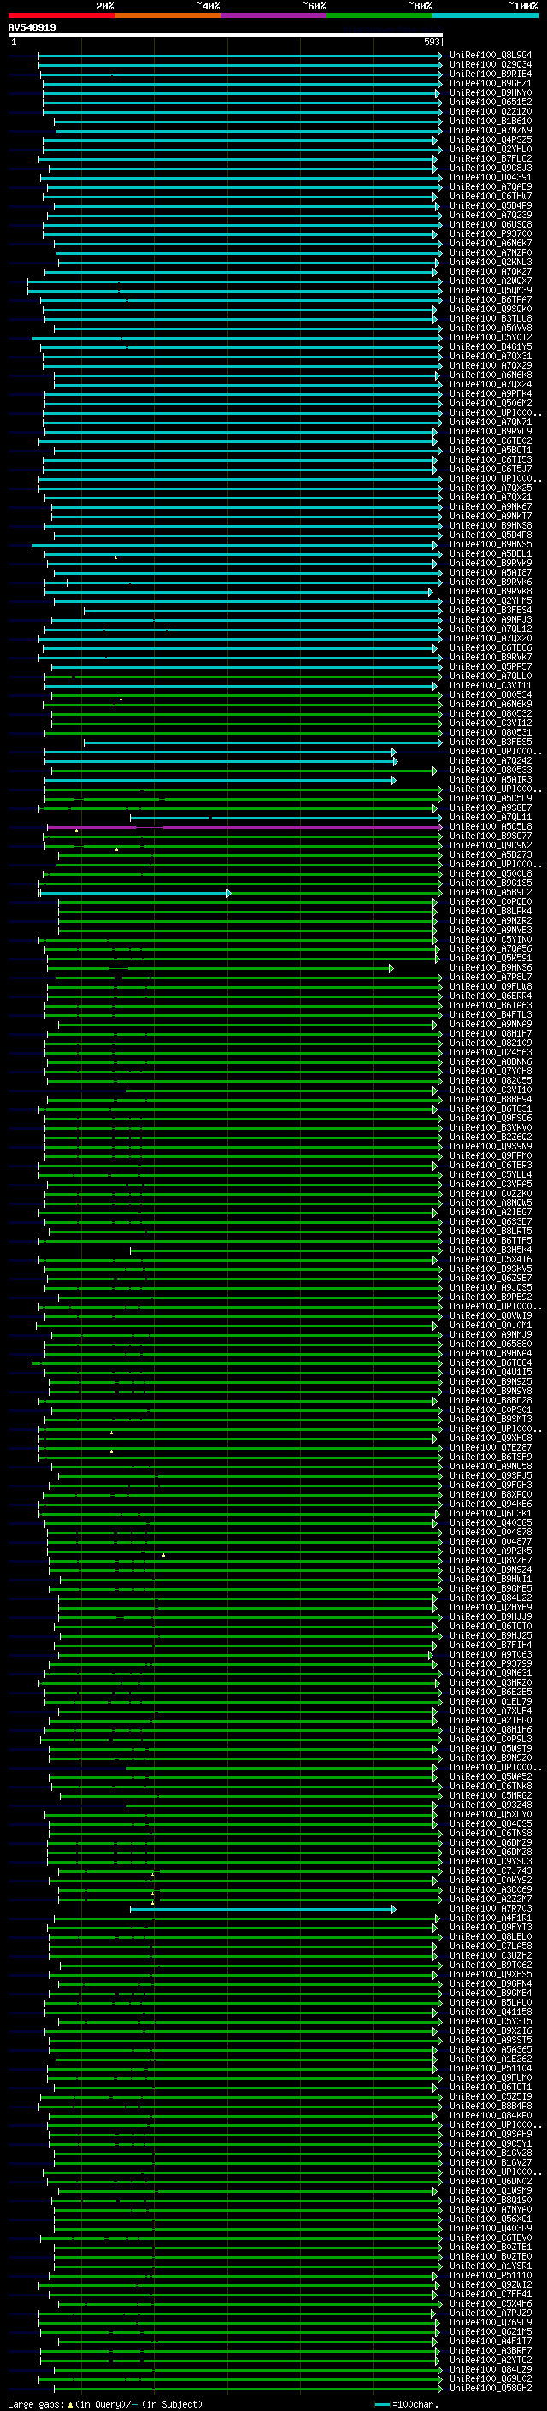
Task: Click the white query sequence ruler bar
Action: coord(226,36)
